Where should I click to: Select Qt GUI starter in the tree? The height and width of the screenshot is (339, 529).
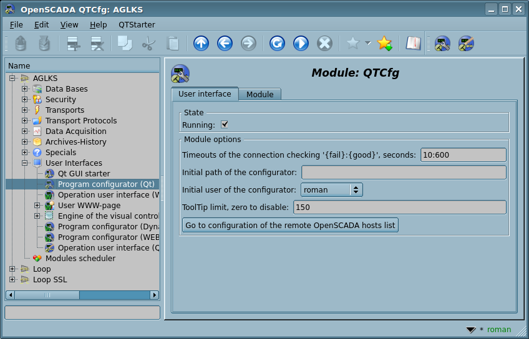click(84, 174)
